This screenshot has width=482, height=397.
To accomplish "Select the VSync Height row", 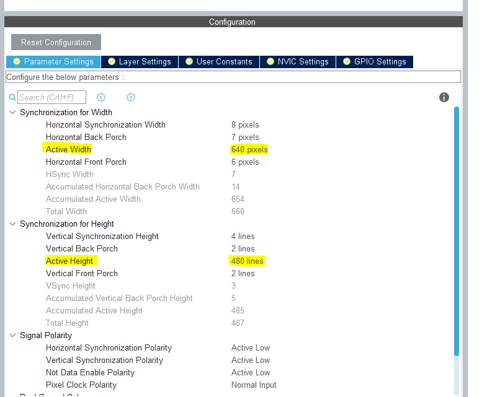I will [x=70, y=286].
